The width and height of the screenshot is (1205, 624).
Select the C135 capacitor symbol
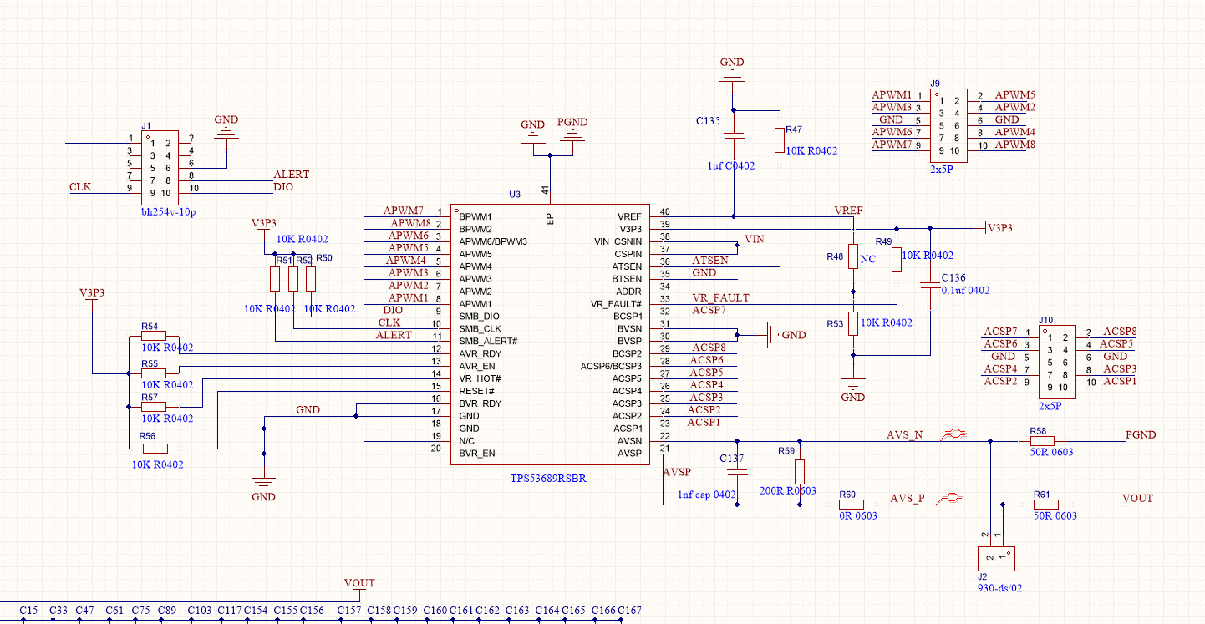[734, 134]
